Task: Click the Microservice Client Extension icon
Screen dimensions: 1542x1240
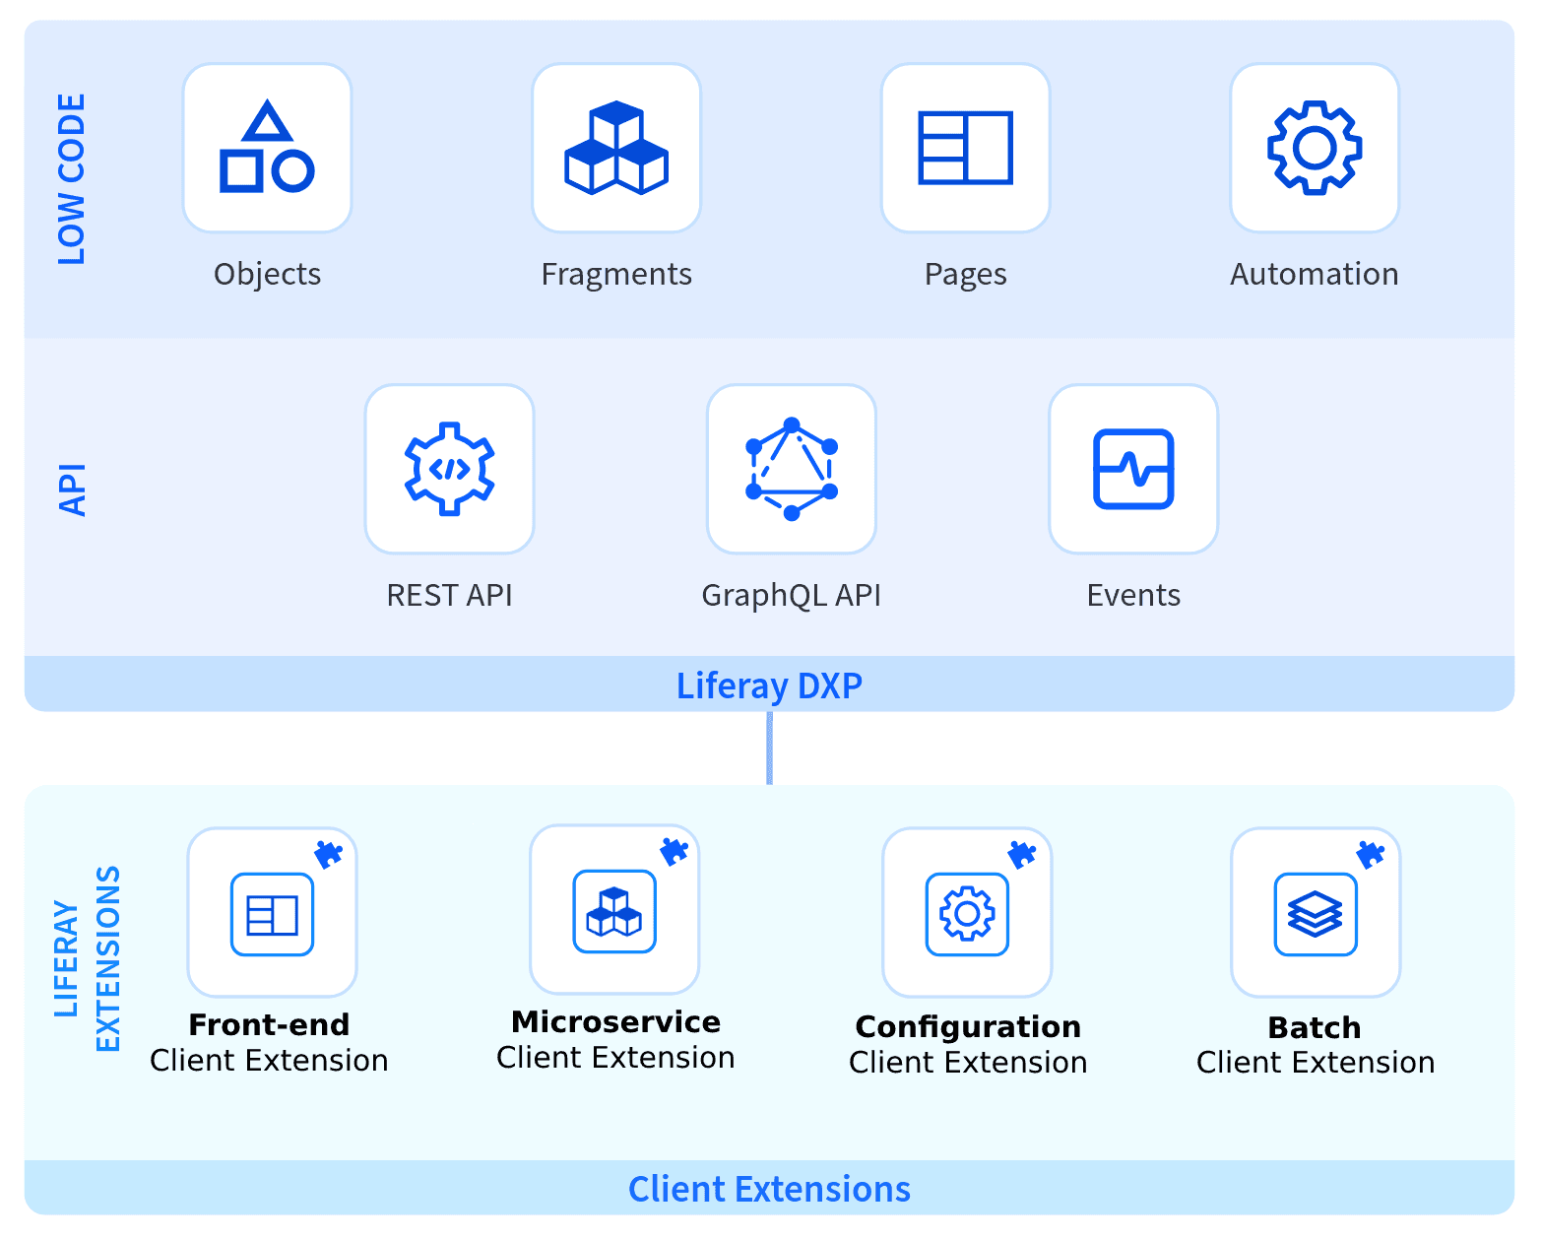Action: [614, 911]
